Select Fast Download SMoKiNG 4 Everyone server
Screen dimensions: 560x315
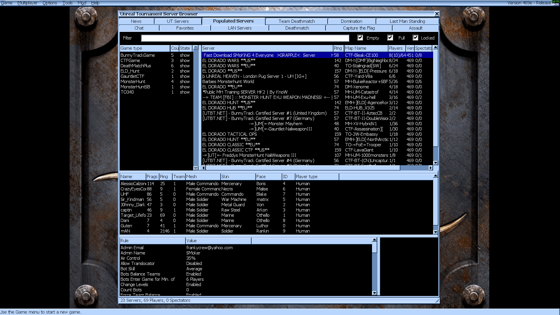[317, 55]
